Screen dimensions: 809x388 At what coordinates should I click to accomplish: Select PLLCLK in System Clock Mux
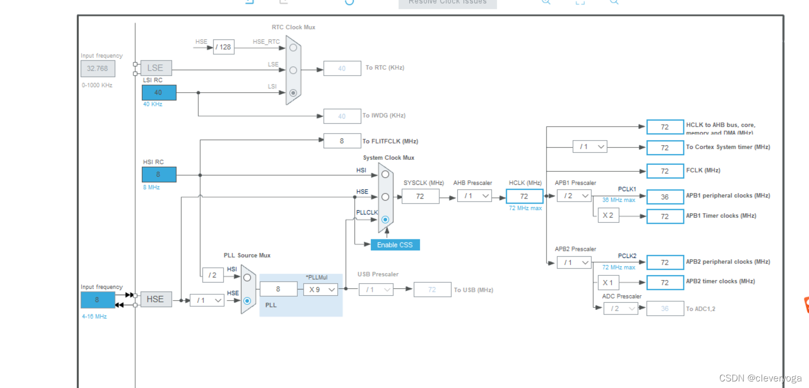(x=385, y=220)
